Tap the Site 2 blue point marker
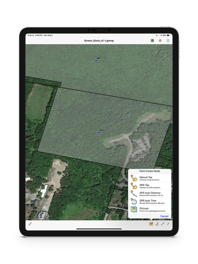 96,61
